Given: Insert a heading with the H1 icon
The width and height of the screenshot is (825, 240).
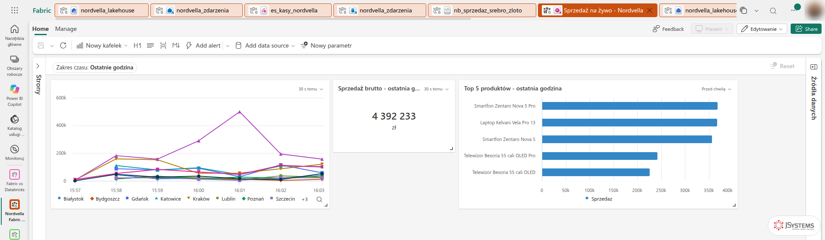Looking at the screenshot, I should pos(137,45).
